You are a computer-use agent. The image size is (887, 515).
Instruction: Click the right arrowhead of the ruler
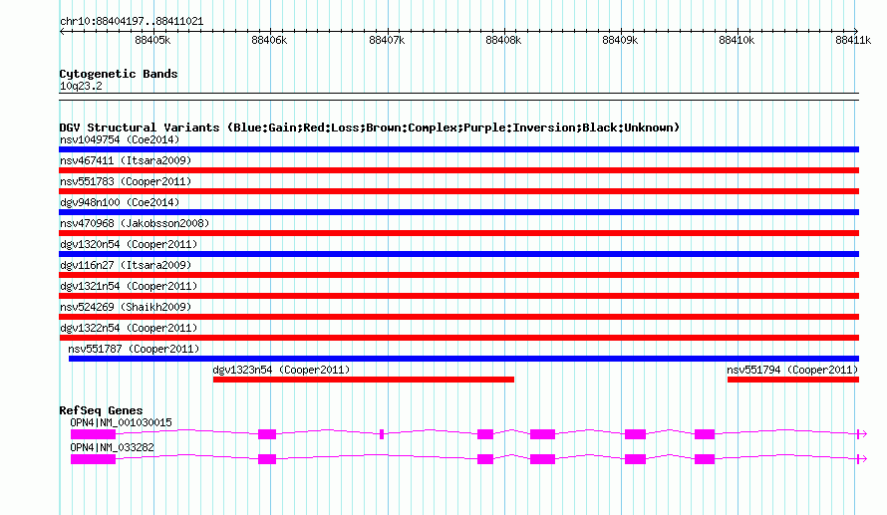856,31
